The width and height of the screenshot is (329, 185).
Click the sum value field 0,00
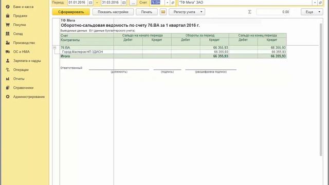(x=273, y=12)
